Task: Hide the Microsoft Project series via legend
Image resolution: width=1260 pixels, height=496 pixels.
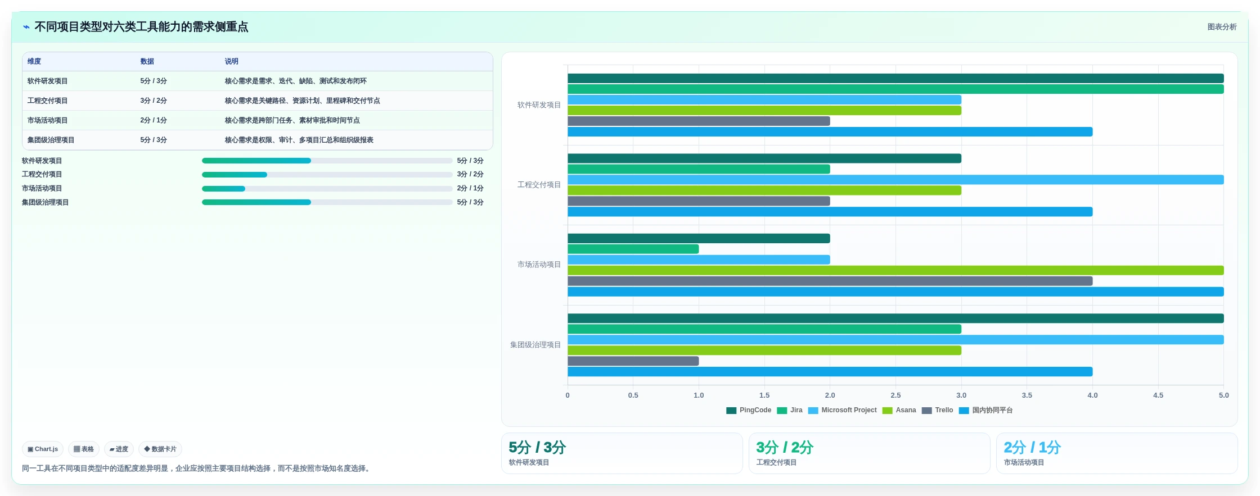Action: pos(842,410)
